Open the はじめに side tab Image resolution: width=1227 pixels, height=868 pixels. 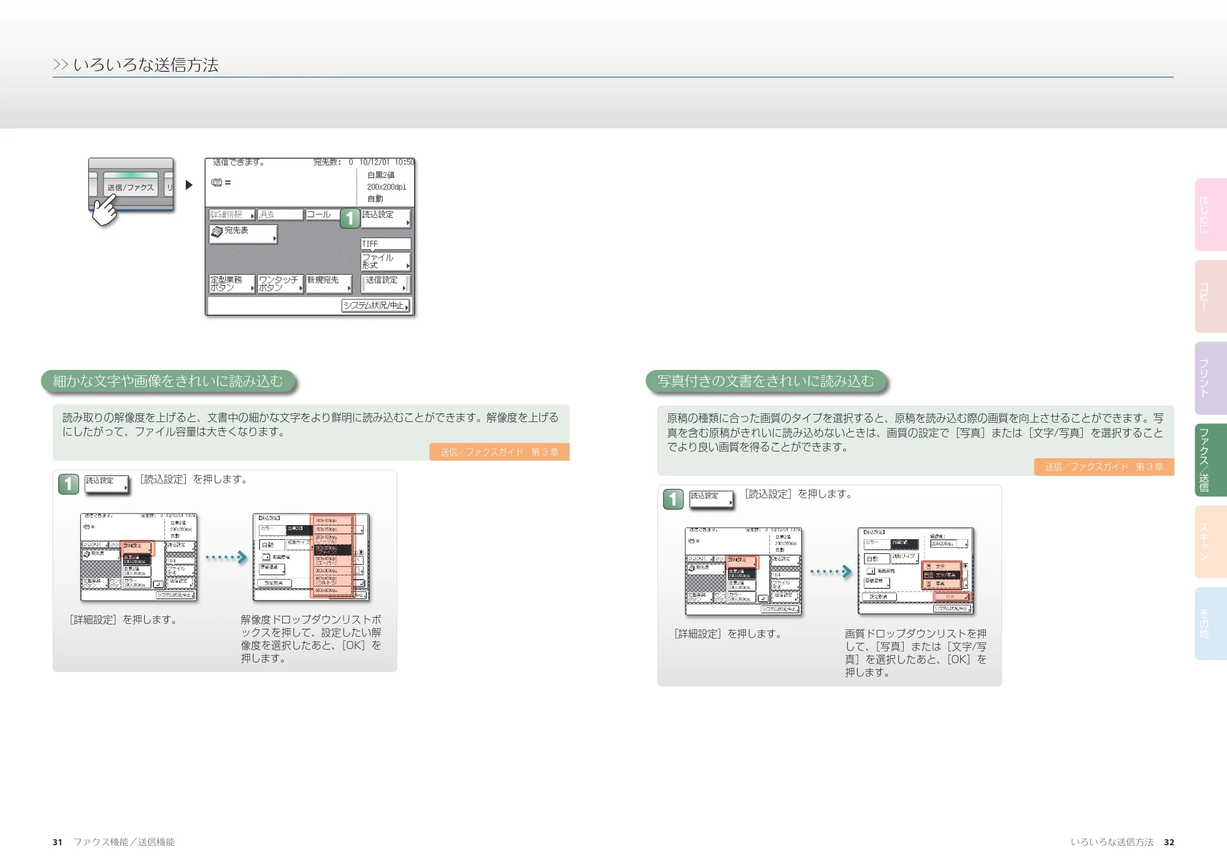coord(1210,215)
